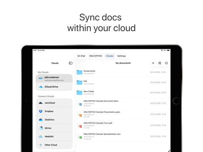Connect Dropbox

54,111
